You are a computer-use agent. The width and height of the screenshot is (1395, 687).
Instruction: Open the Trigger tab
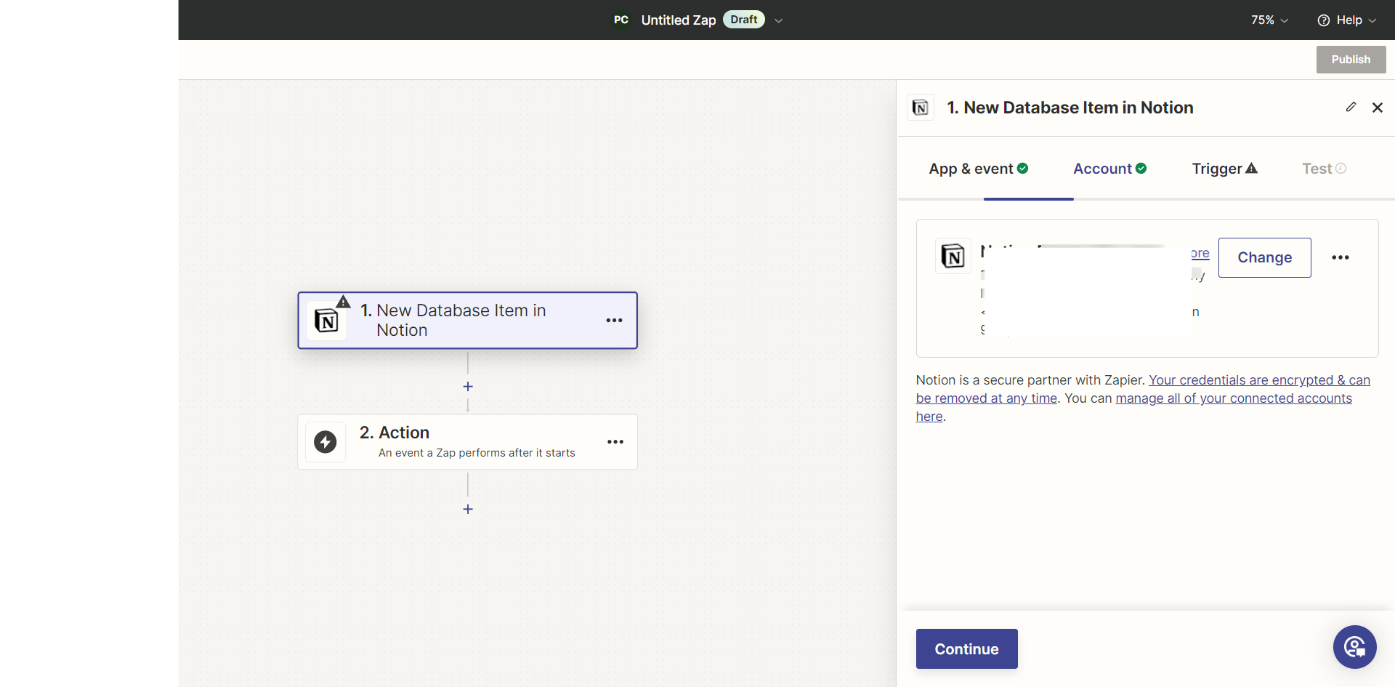pyautogui.click(x=1225, y=169)
